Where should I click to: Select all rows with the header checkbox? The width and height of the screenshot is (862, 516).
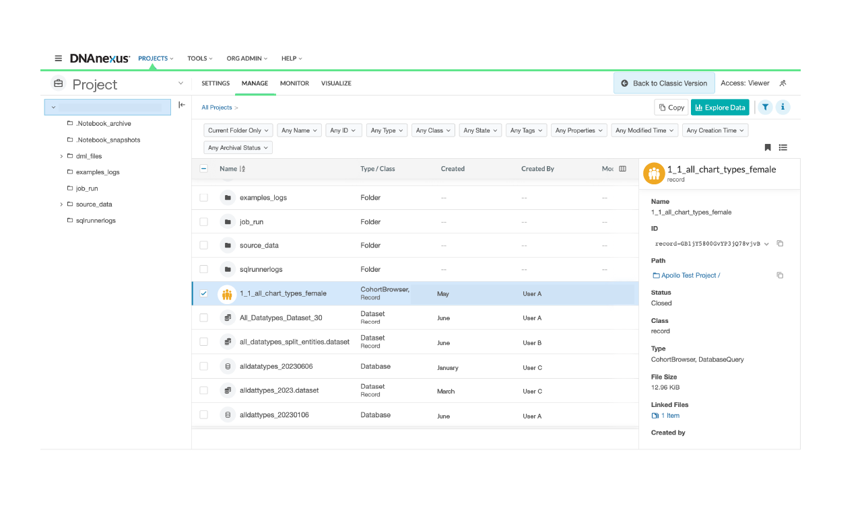tap(203, 169)
